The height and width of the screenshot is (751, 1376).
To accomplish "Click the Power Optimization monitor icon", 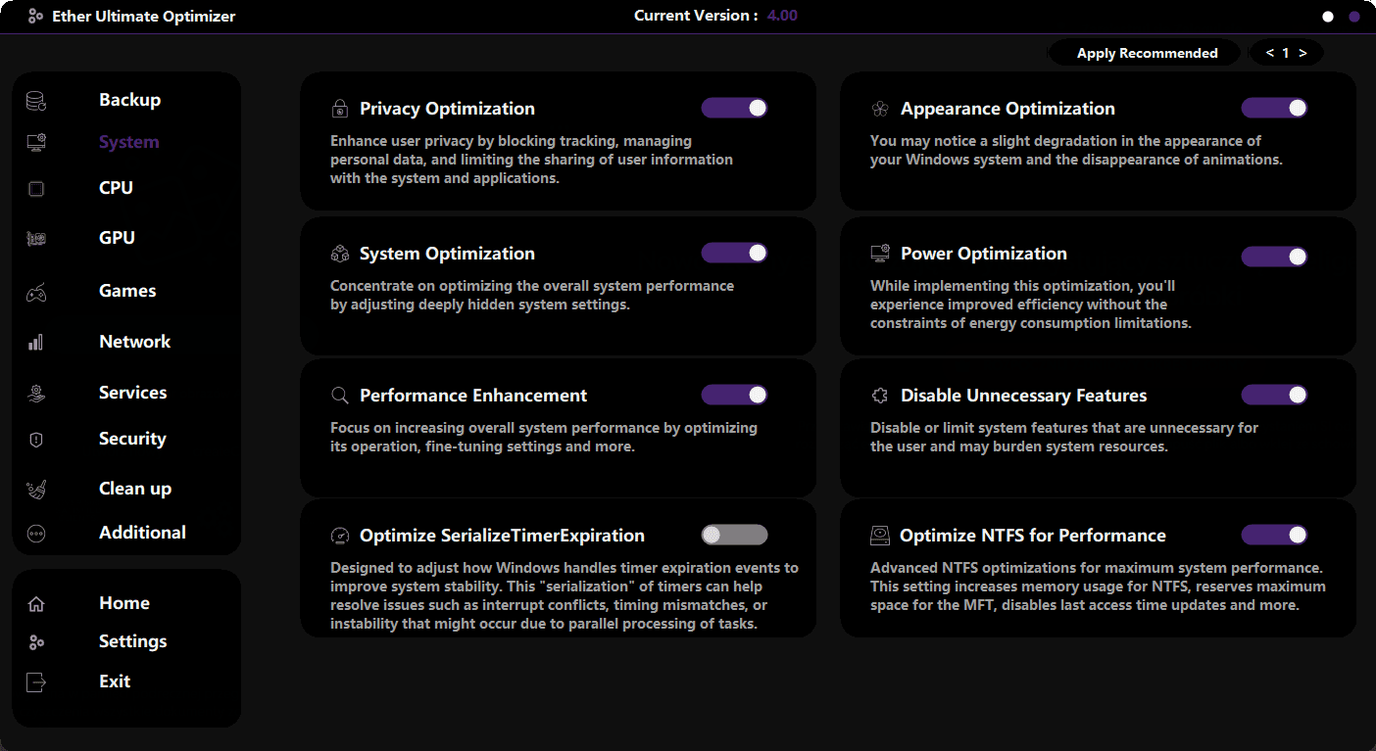I will coord(880,253).
